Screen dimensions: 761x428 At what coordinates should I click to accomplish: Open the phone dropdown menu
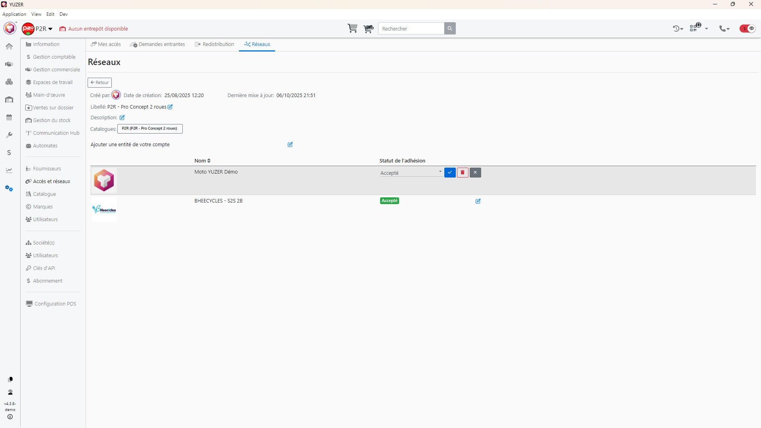pos(725,29)
